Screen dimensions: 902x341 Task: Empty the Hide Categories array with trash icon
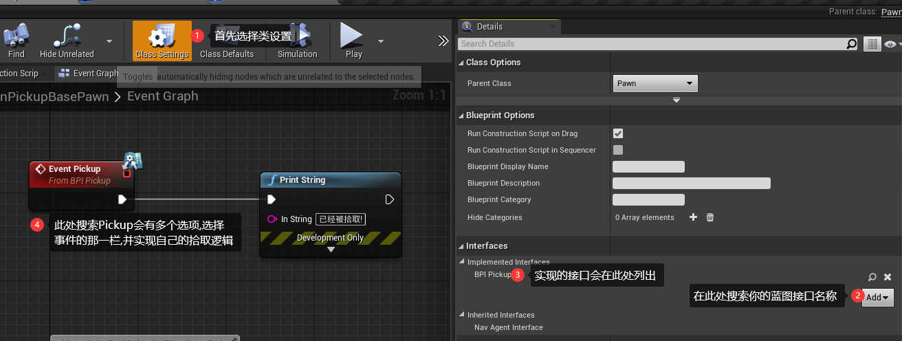pyautogui.click(x=710, y=217)
